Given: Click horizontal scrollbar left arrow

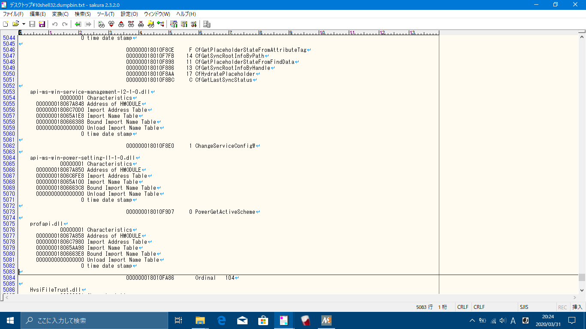Looking at the screenshot, I should pyautogui.click(x=6, y=297).
